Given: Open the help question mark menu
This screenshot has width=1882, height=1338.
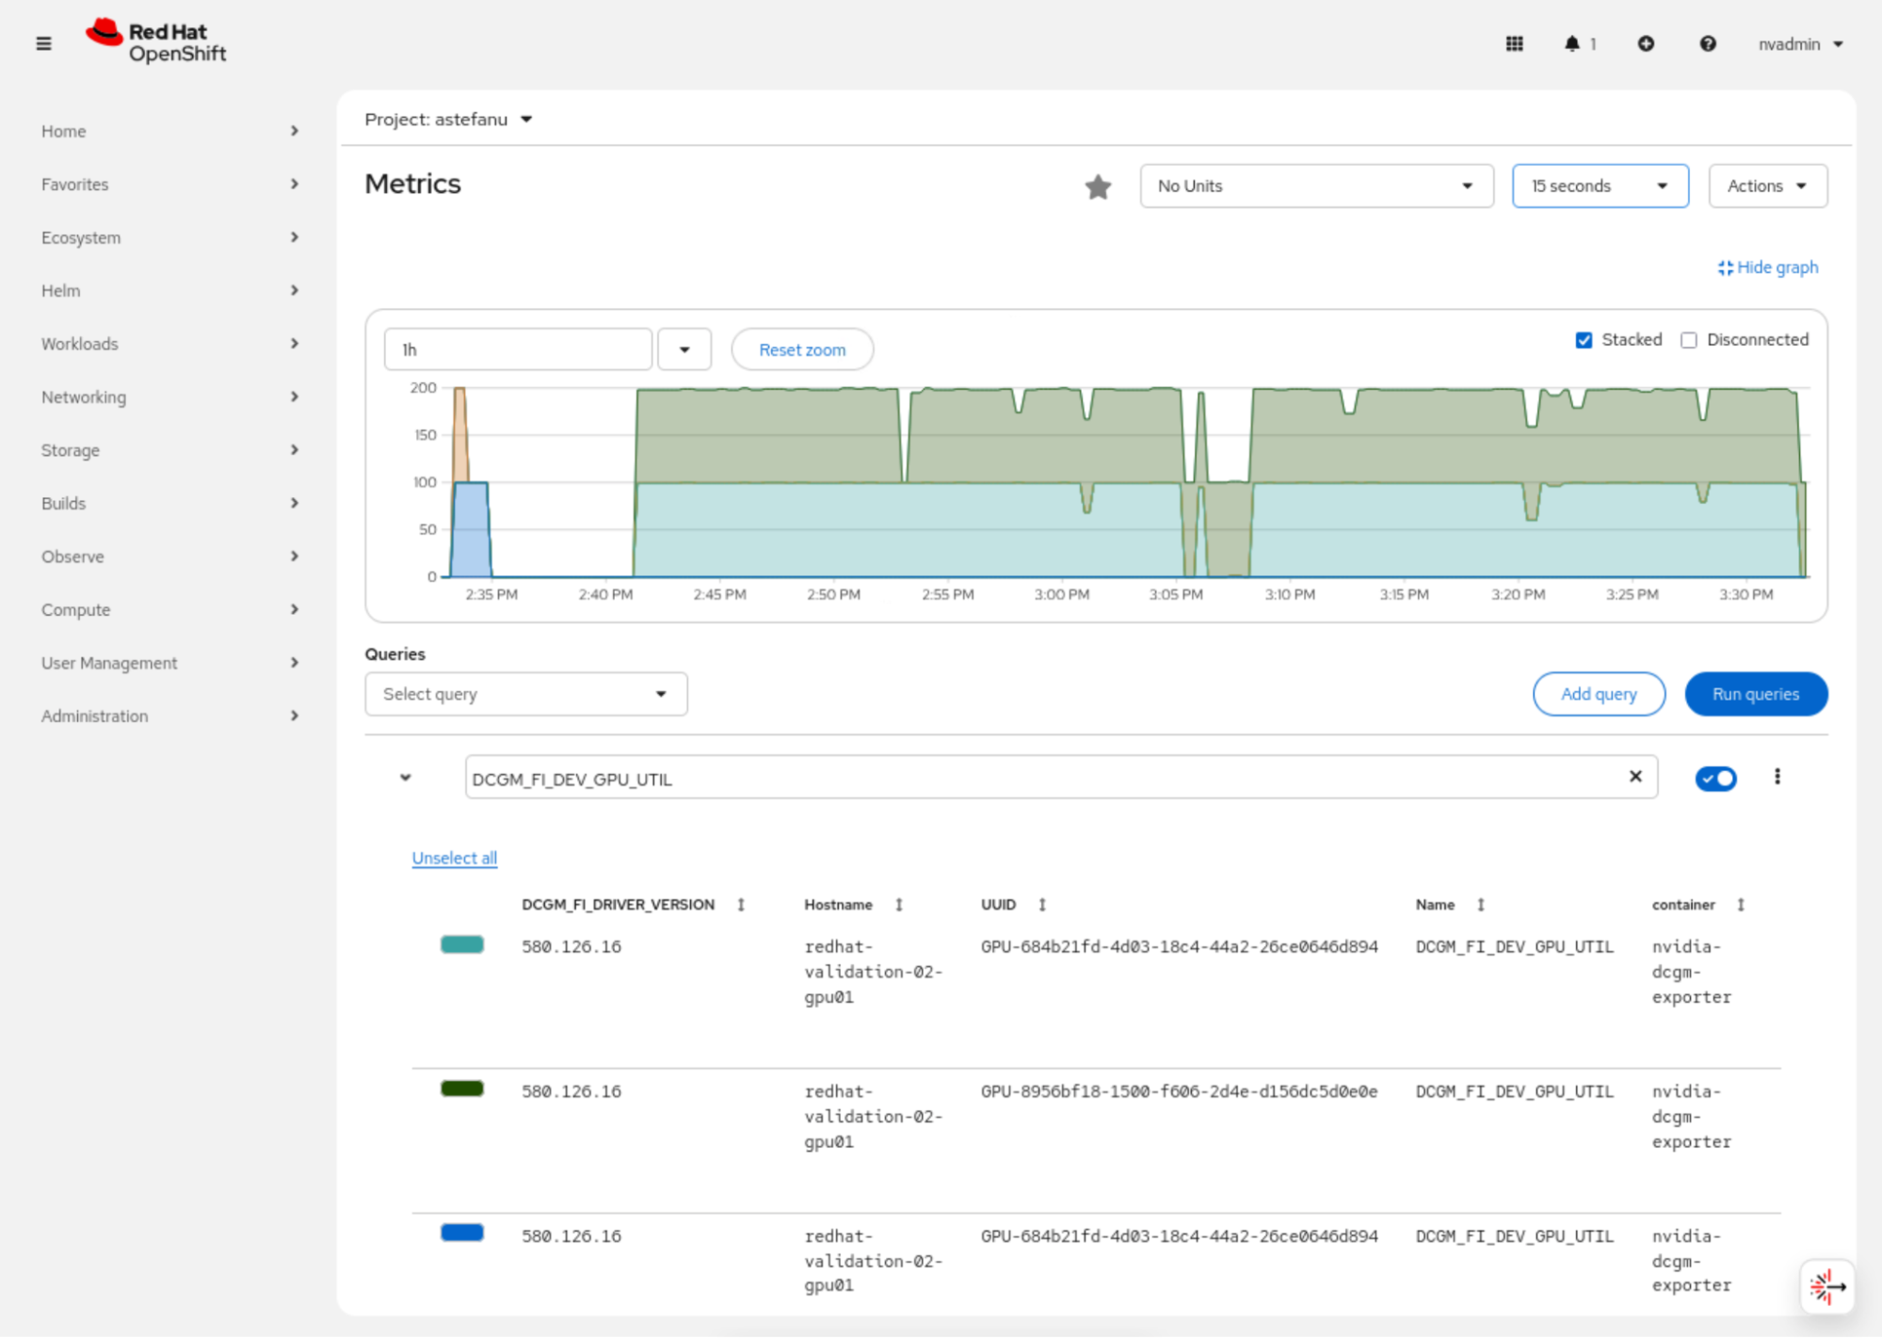Looking at the screenshot, I should [1707, 43].
